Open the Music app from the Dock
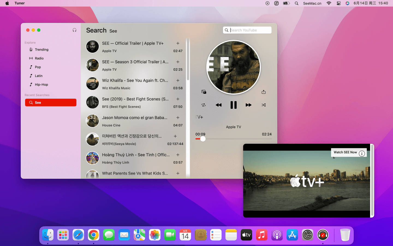393x246 pixels. tap(262, 235)
